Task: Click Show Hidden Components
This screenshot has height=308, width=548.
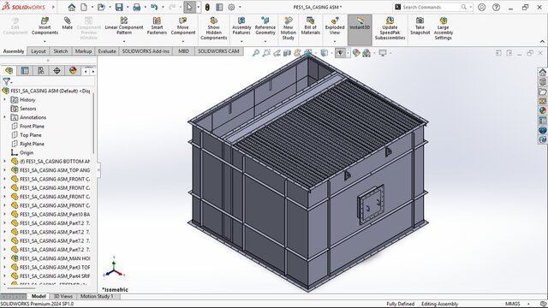Action: 213,28
